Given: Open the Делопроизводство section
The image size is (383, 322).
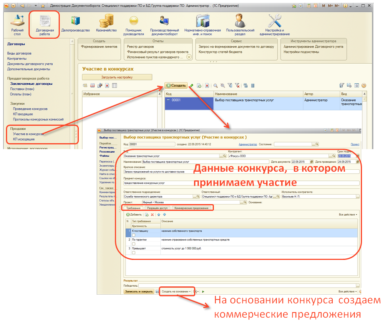Looking at the screenshot, I should pyautogui.click(x=75, y=23).
